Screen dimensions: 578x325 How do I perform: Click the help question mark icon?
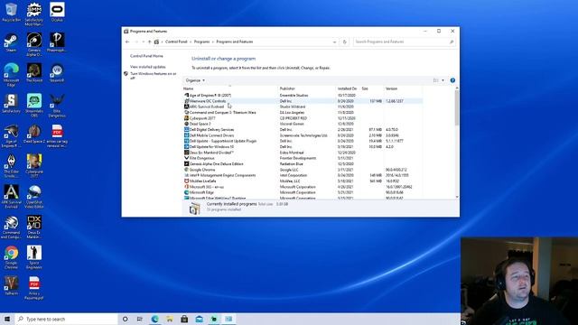click(452, 80)
